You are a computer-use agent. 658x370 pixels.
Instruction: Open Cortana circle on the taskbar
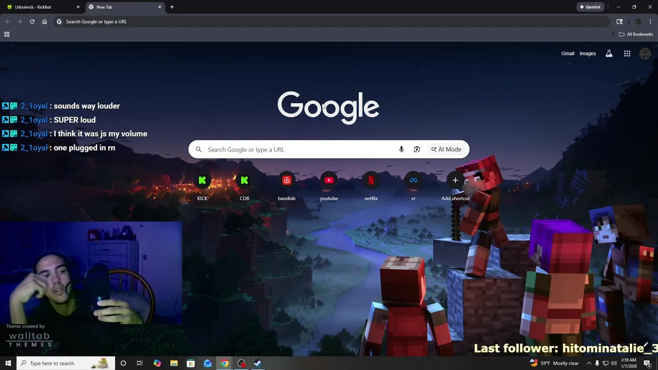tap(123, 363)
